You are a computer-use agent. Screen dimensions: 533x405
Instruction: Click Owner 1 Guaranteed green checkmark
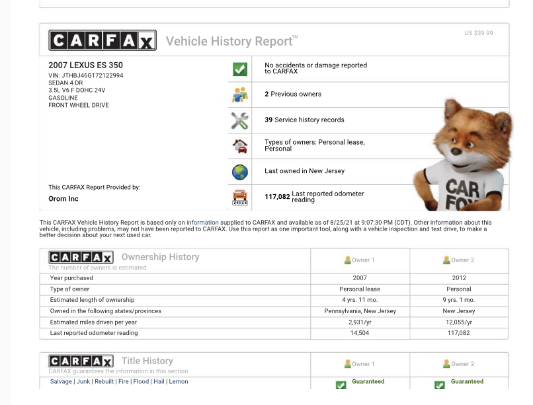click(x=341, y=385)
